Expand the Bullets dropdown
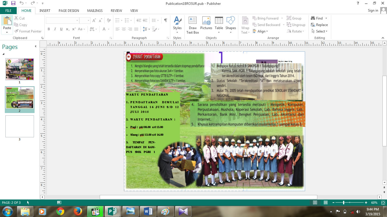 pyautogui.click(x=122, y=21)
